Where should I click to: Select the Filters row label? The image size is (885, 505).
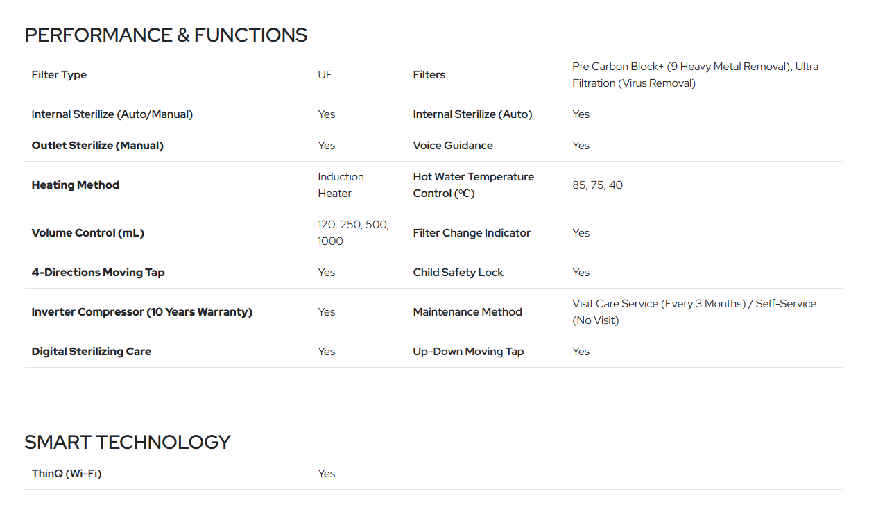429,75
